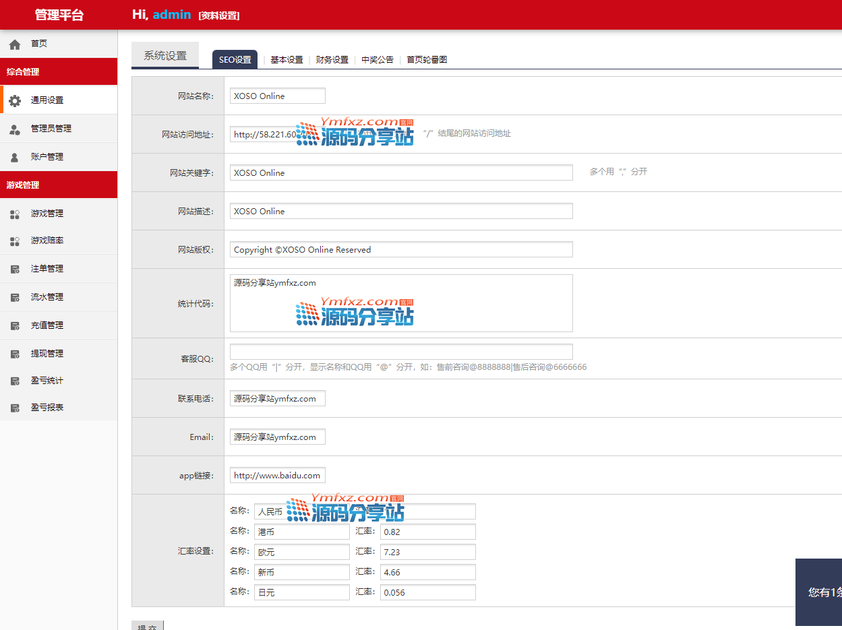Click the 盈亏统计 sidebar icon

(x=15, y=381)
